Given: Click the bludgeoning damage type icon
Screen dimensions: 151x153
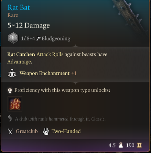Looking at the screenshot, I should 39,39.
